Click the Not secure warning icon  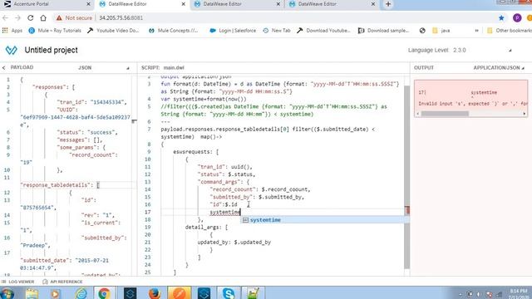(x=59, y=18)
